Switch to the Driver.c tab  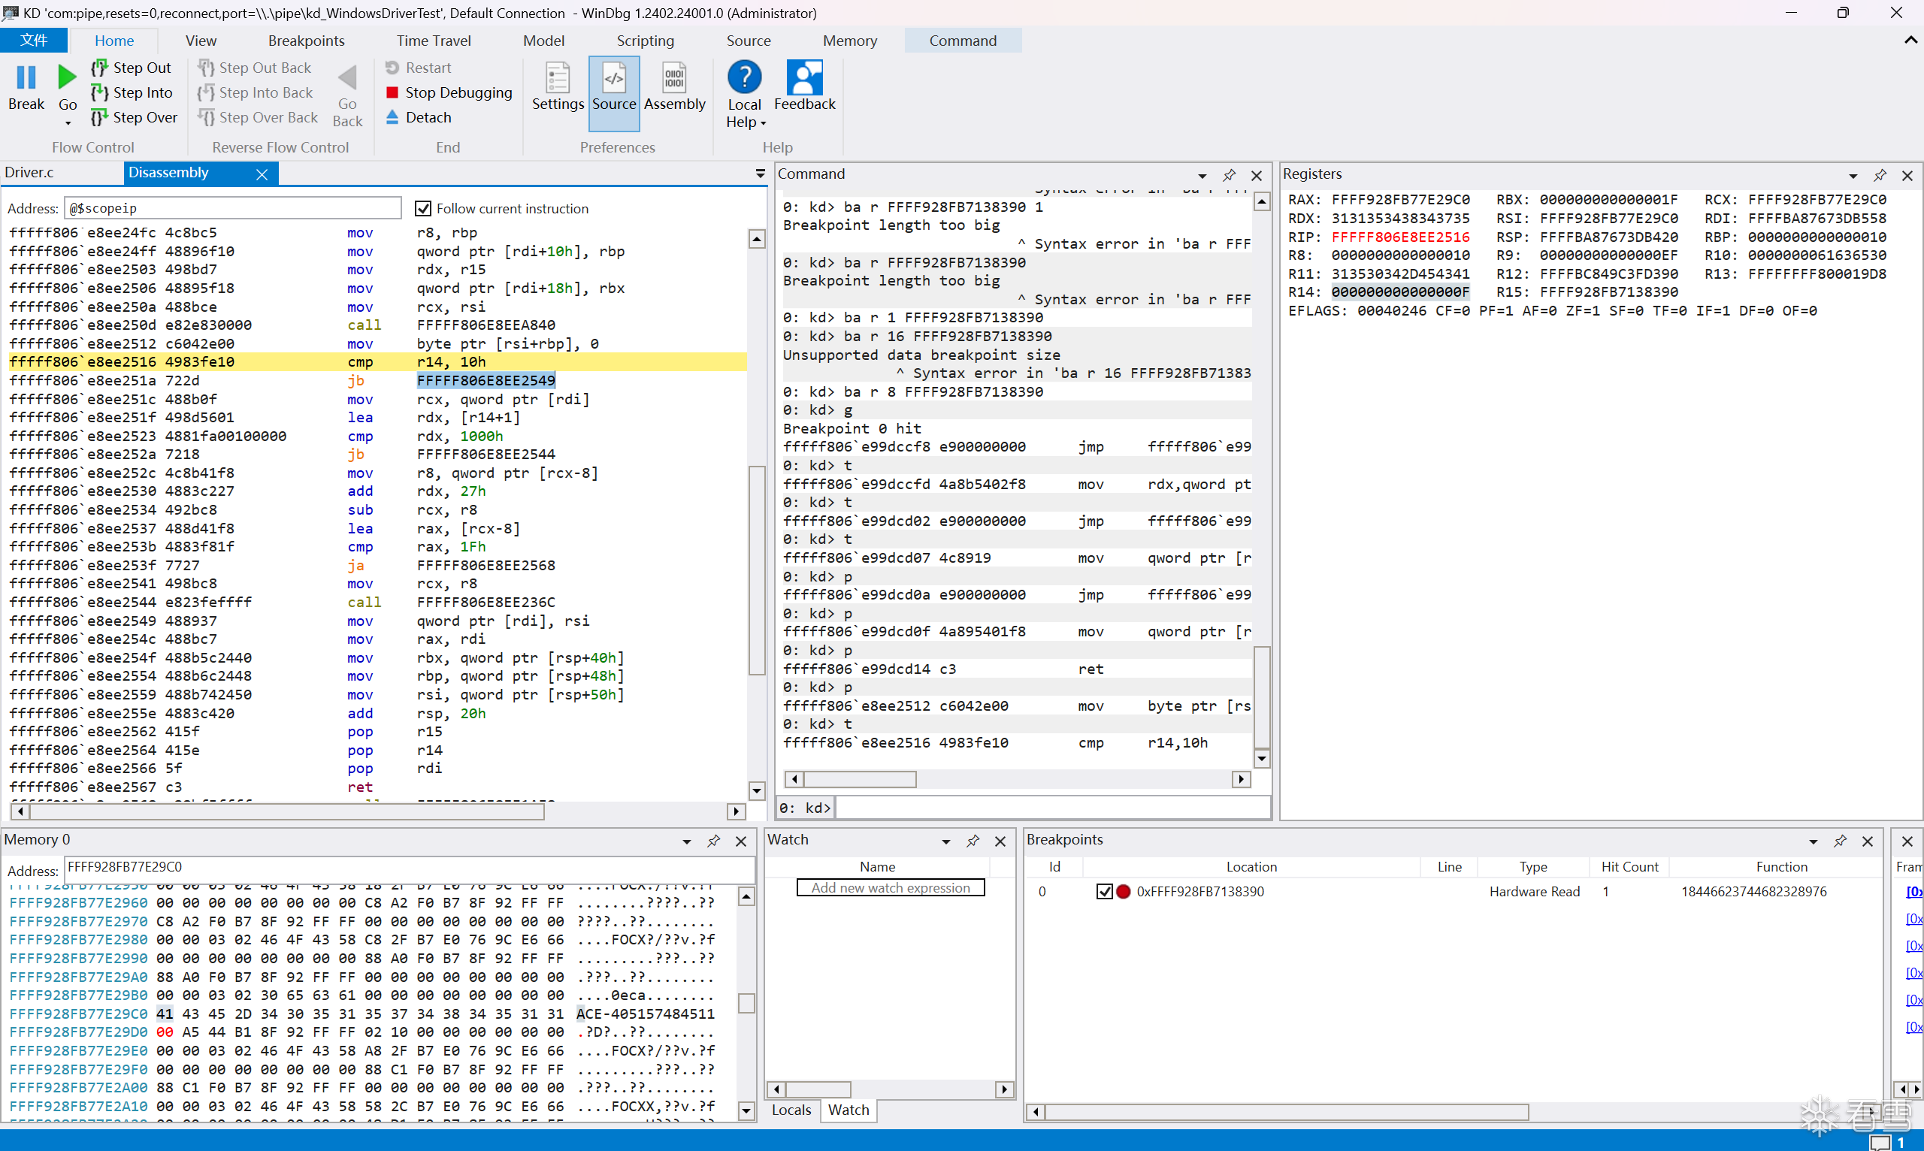click(29, 172)
